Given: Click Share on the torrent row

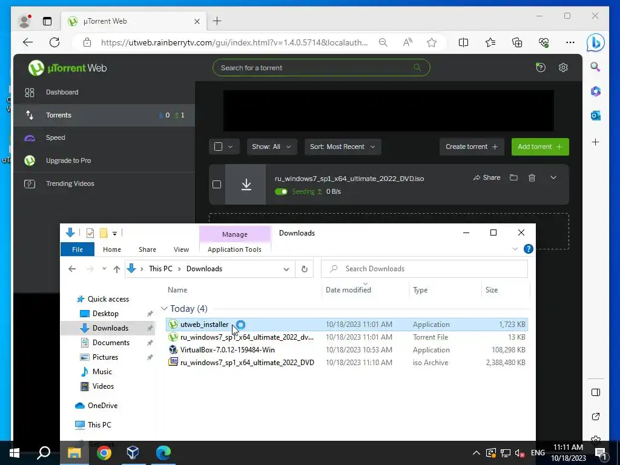Looking at the screenshot, I should (x=487, y=177).
